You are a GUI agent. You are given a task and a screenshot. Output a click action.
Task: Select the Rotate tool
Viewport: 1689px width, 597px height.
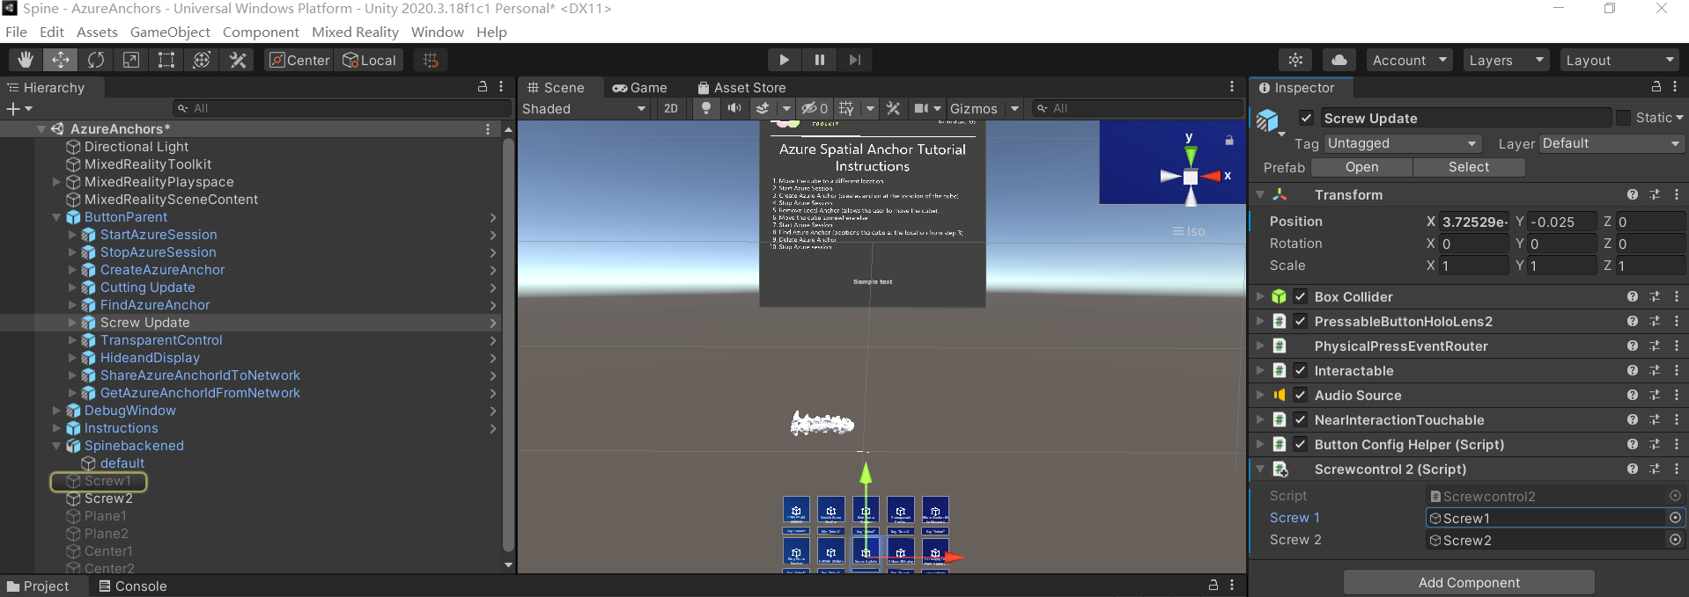click(96, 60)
